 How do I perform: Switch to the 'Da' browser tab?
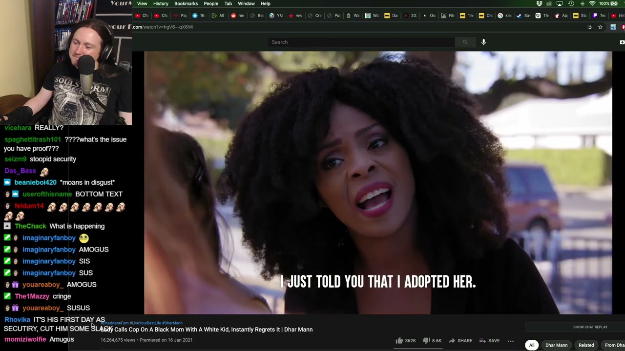(391, 16)
